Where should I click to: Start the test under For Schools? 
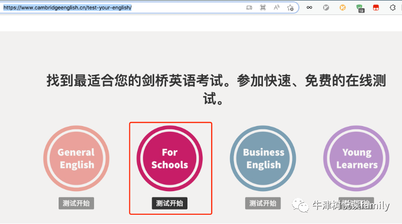170,203
